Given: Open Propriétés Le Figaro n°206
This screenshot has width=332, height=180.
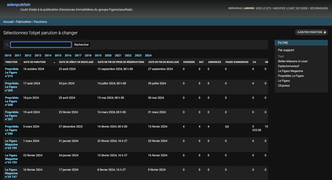Looking at the screenshot, I should [x=12, y=130].
